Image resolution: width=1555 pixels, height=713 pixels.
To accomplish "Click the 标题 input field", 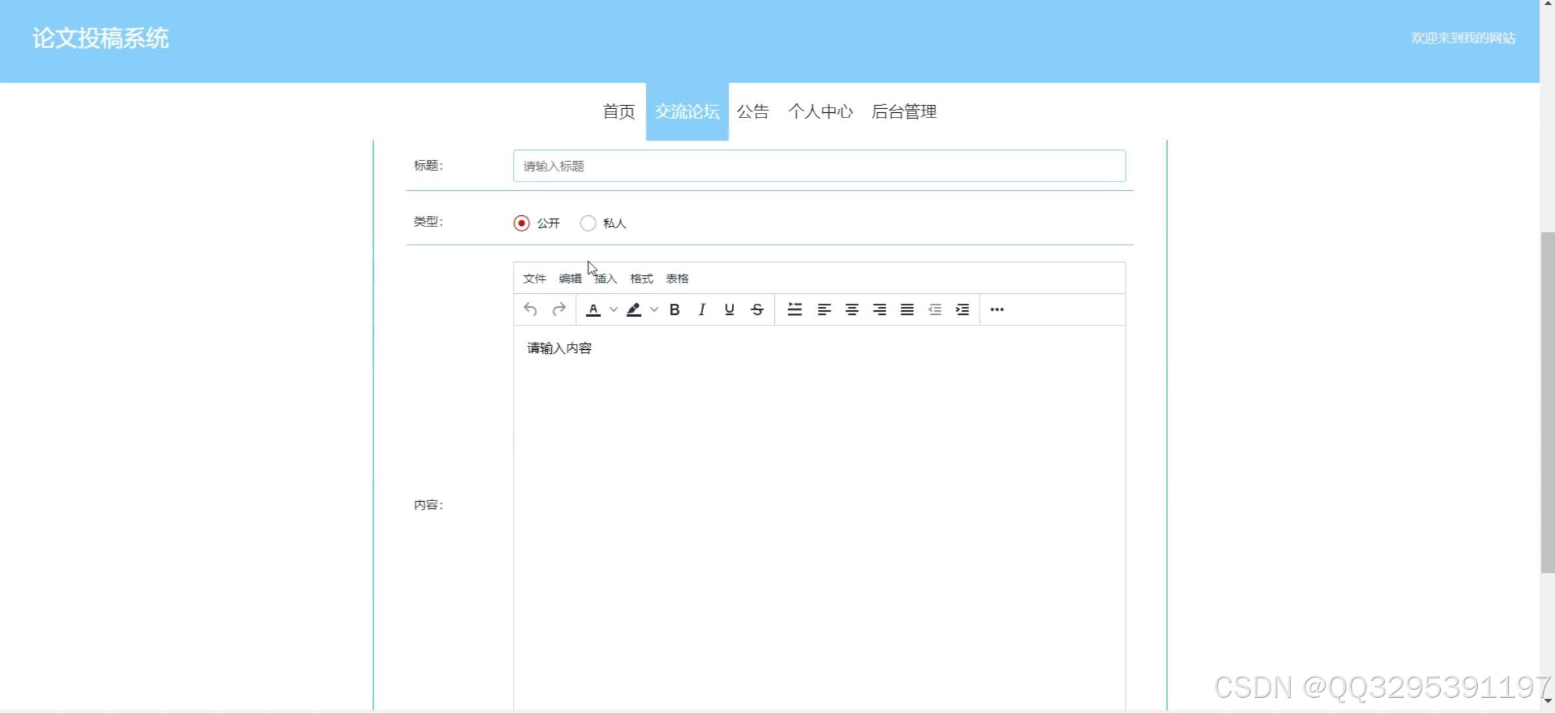I will click(819, 166).
